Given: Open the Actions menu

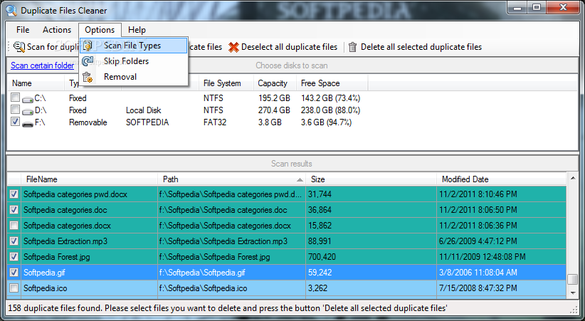Looking at the screenshot, I should (57, 30).
